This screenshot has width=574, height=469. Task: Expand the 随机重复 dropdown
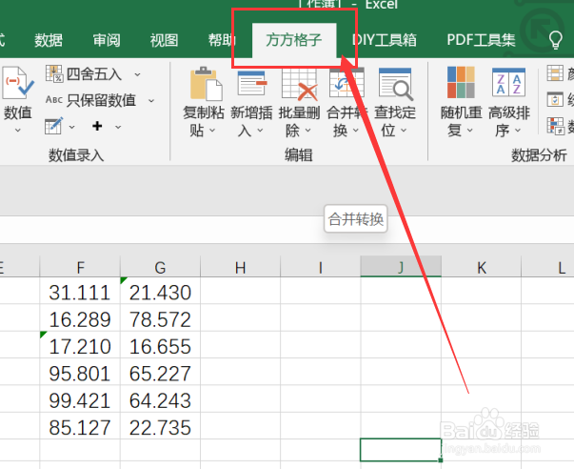pyautogui.click(x=470, y=131)
